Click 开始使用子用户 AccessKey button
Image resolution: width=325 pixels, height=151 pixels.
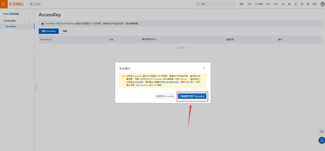(192, 96)
